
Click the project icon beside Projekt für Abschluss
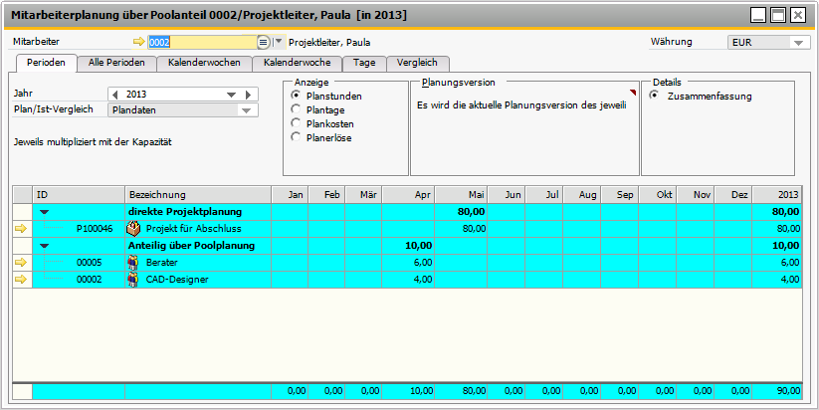[134, 228]
